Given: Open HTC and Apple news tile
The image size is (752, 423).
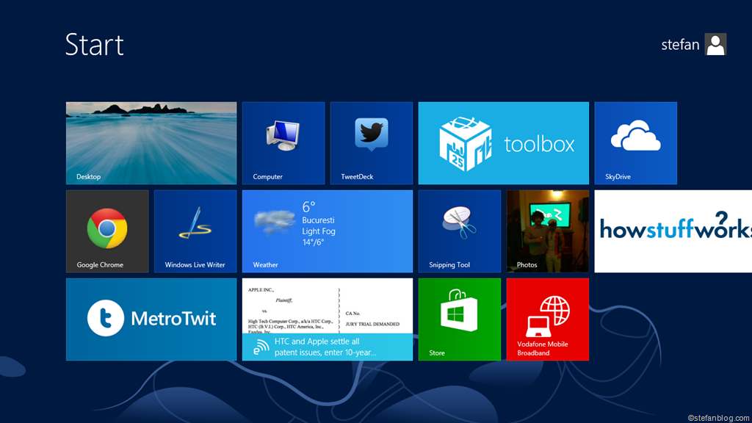Looking at the screenshot, I should pos(328,319).
